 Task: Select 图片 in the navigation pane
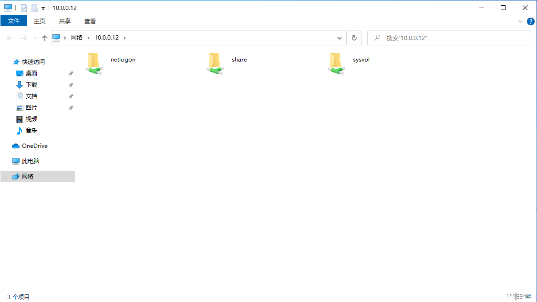pos(31,108)
